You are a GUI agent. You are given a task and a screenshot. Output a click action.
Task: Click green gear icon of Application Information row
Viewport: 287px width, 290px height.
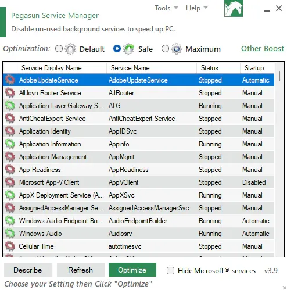coord(10,144)
